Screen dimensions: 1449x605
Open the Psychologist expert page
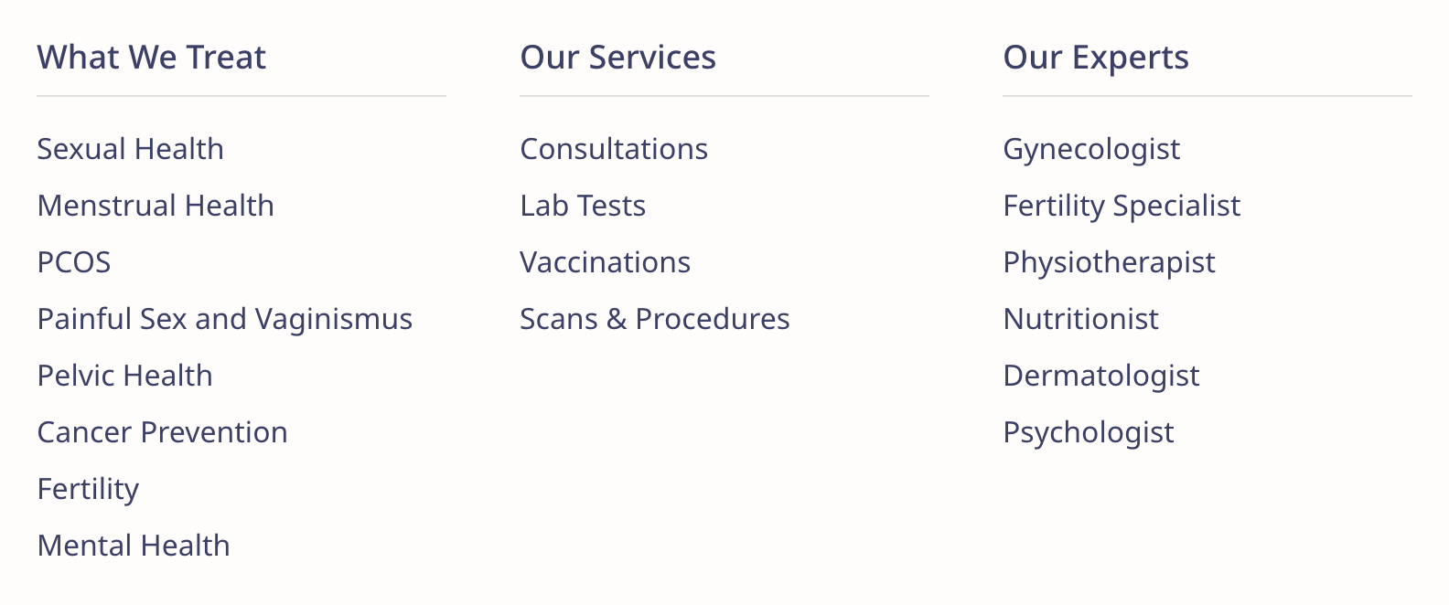pyautogui.click(x=1089, y=432)
